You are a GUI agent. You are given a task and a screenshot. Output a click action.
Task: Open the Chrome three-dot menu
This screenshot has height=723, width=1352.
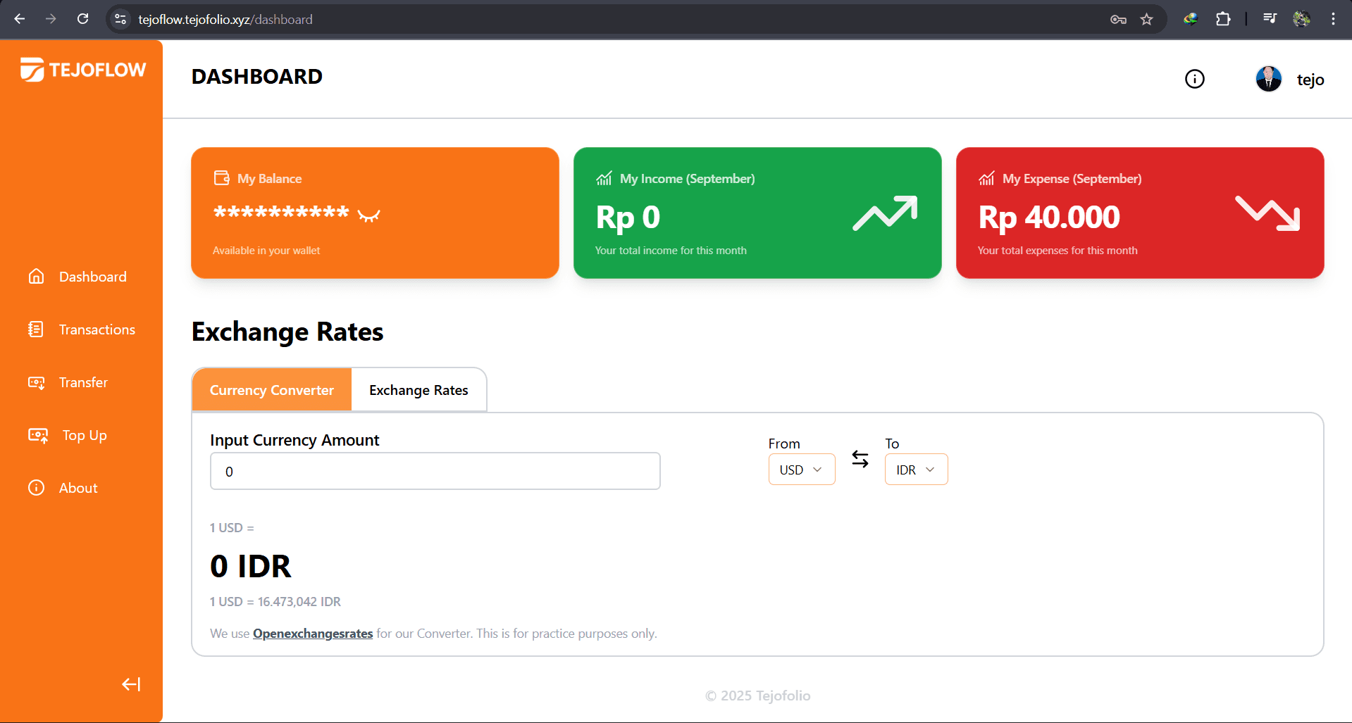pyautogui.click(x=1333, y=19)
